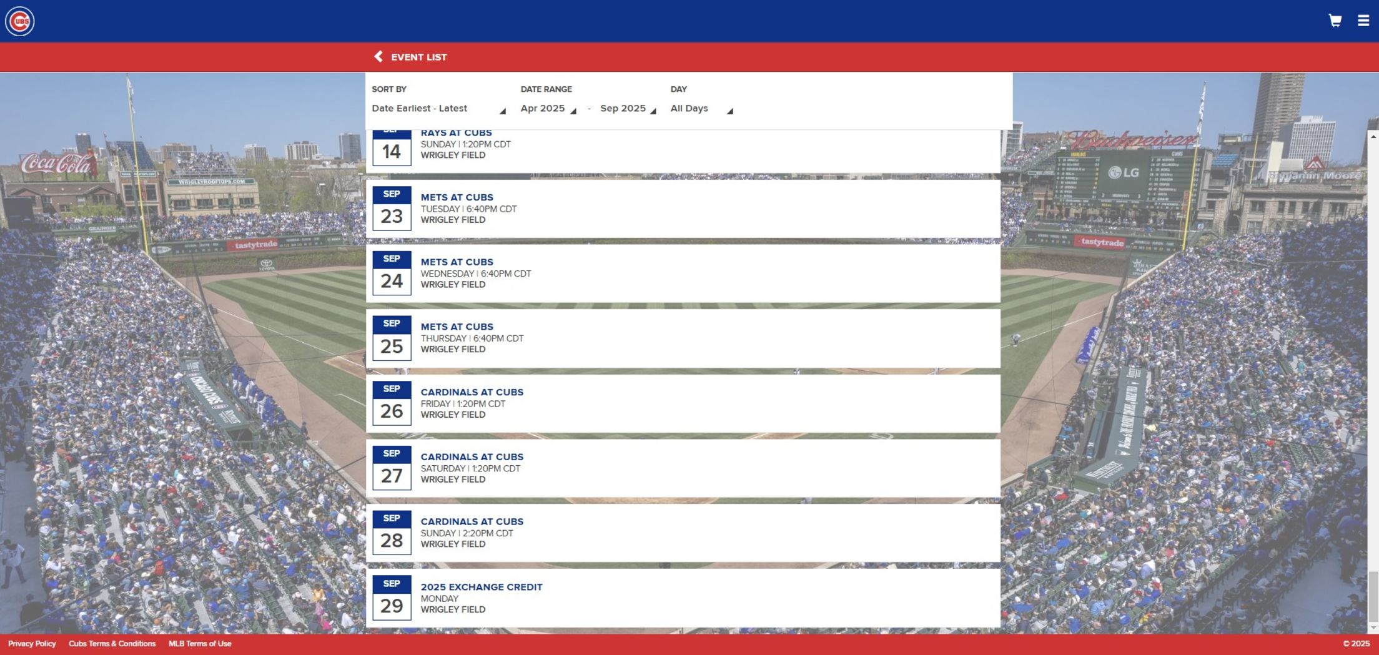
Task: Open the Apr 2025 start date dropdown
Action: [548, 109]
